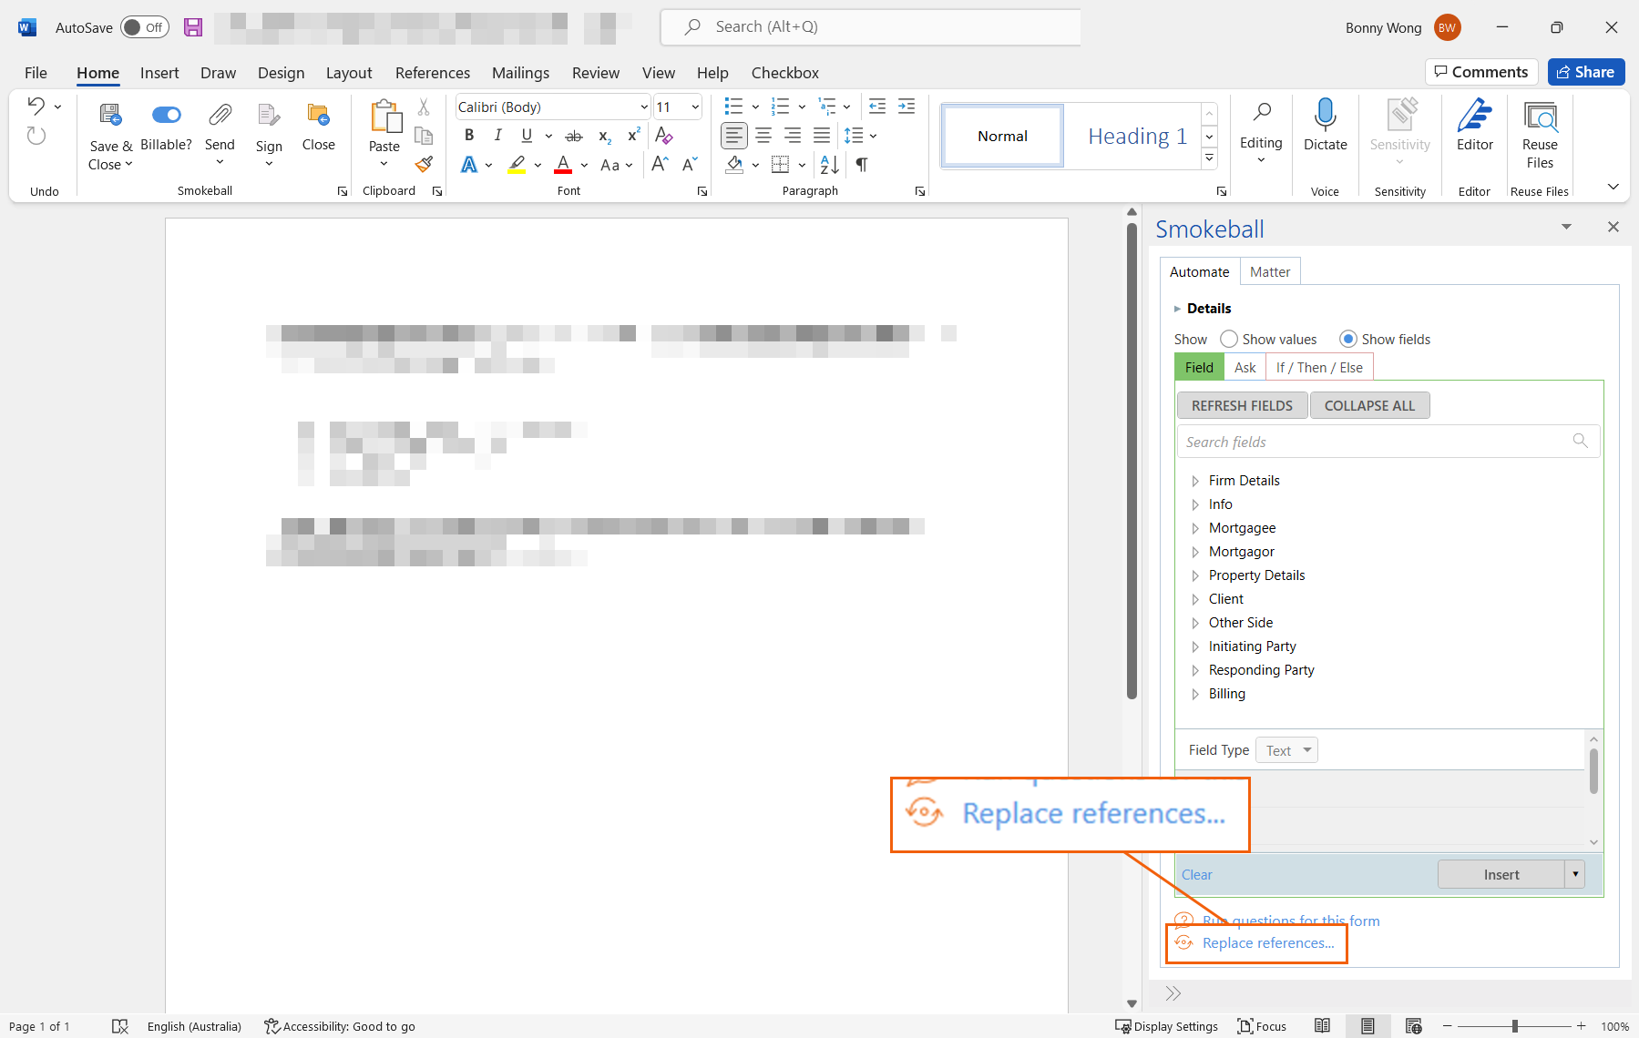Click the Search (Alt+Q) box
The image size is (1639, 1038).
coord(870,27)
